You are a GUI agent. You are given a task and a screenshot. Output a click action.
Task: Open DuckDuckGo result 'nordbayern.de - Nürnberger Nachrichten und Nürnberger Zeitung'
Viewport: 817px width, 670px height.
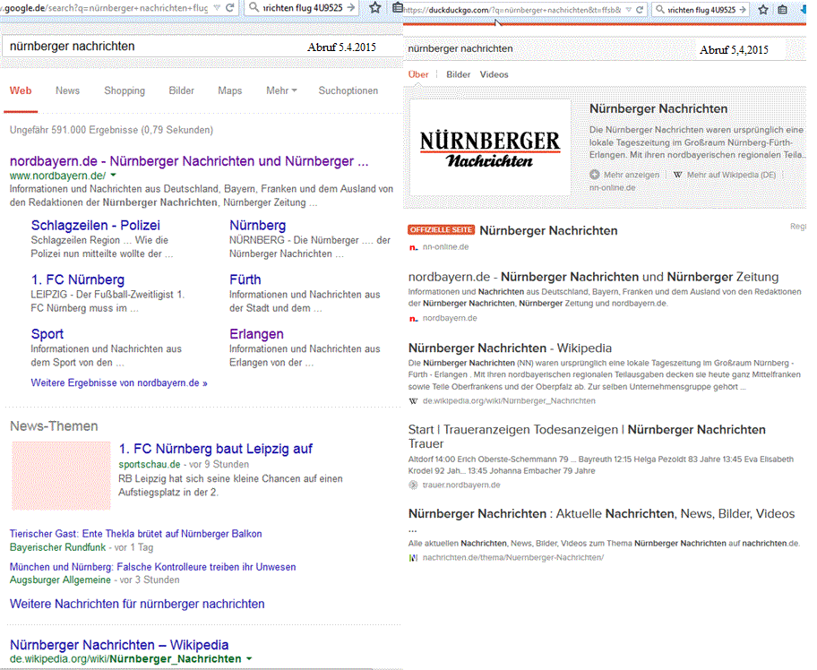click(593, 277)
